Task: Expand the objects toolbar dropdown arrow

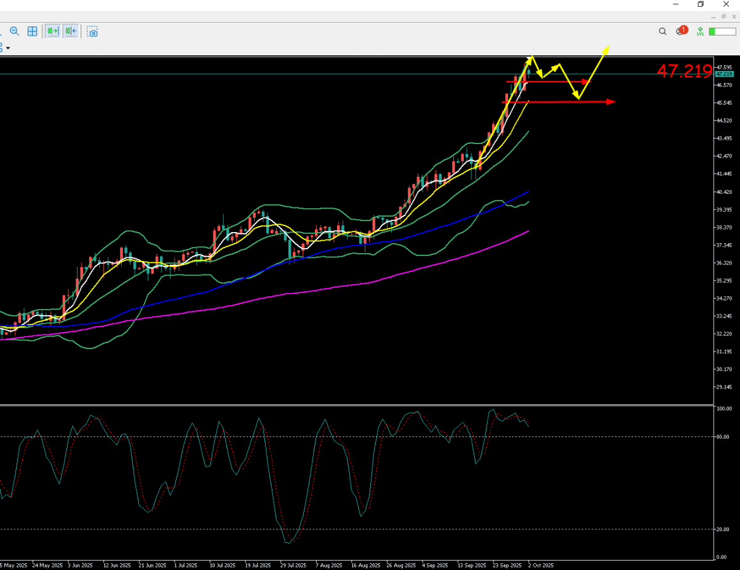Action: [8, 48]
